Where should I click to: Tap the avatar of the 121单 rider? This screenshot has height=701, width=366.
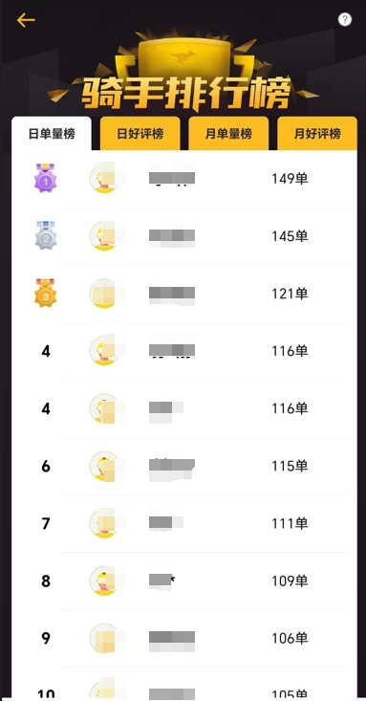[x=104, y=294]
